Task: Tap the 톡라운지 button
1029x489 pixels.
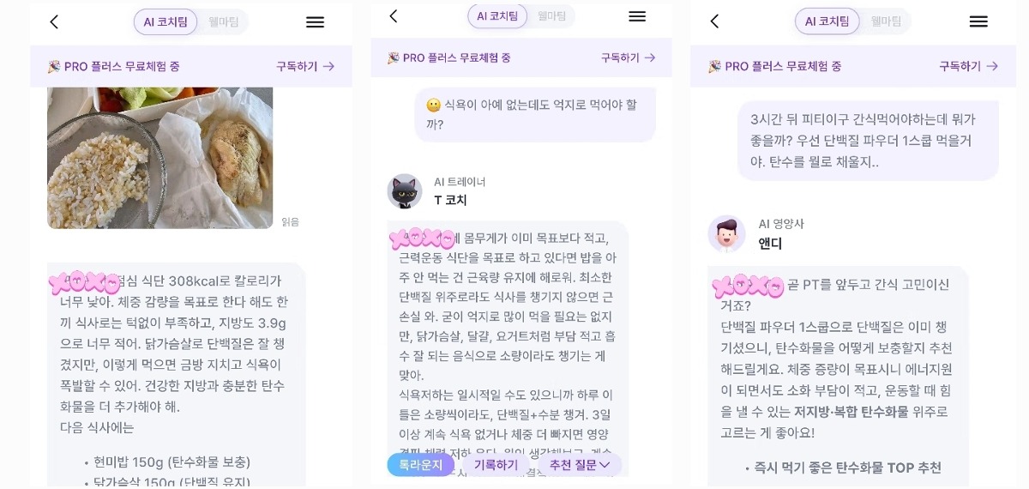Action: click(421, 465)
